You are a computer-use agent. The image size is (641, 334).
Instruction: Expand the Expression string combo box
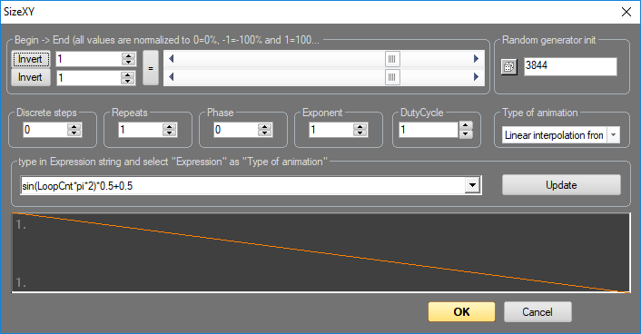coord(472,185)
